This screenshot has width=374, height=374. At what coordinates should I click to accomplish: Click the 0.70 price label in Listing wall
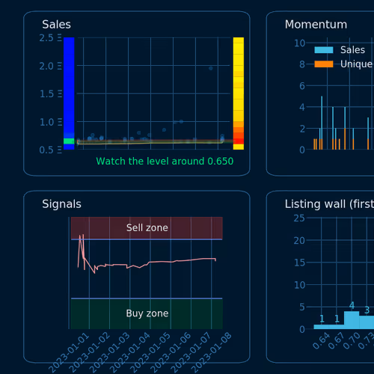[x=352, y=340]
